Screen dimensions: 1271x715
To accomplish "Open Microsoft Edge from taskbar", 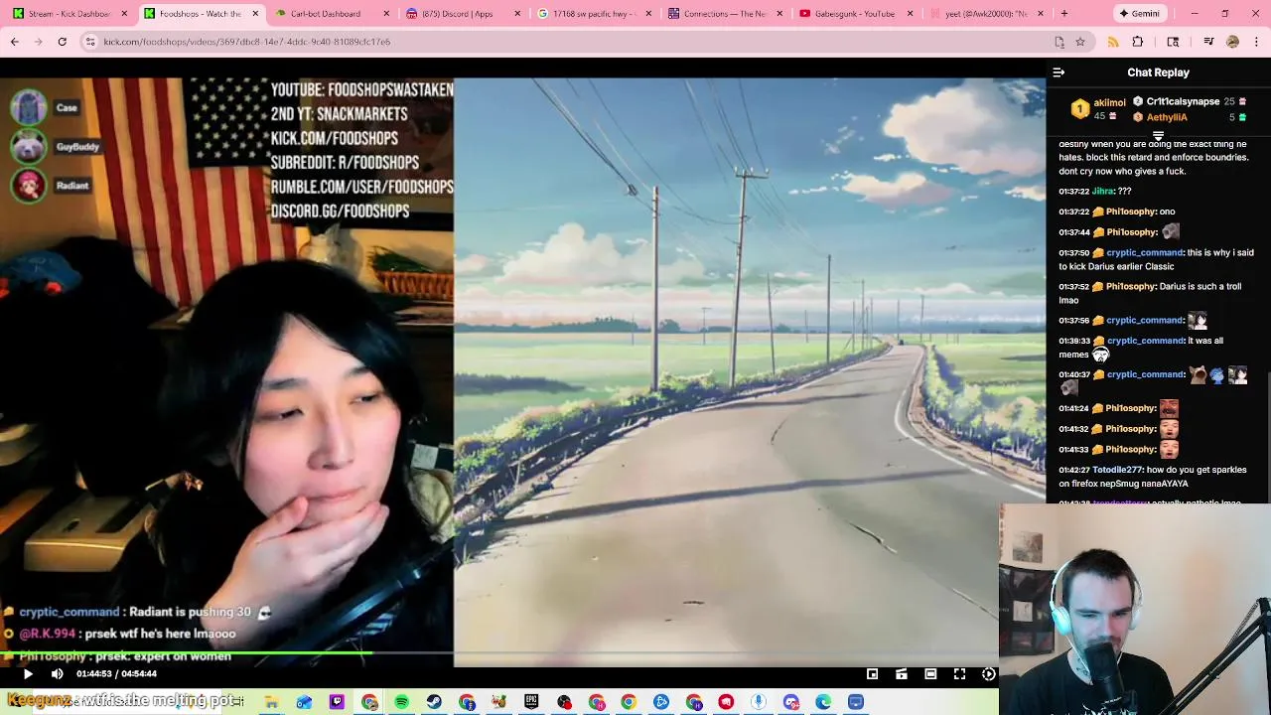I will (823, 702).
